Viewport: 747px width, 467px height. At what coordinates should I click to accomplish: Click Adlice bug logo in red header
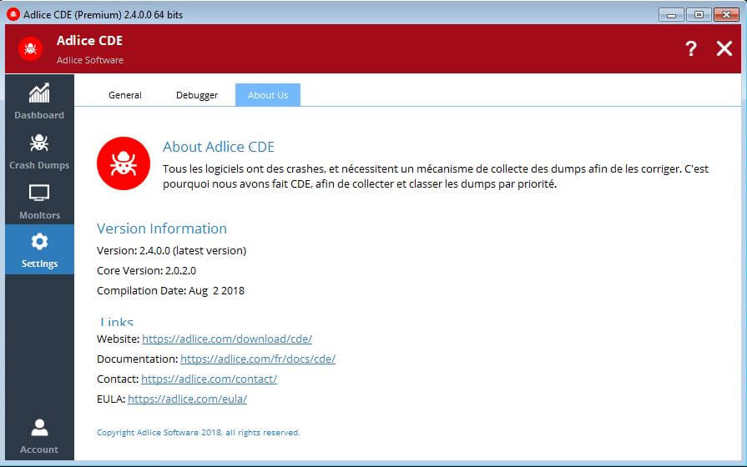tap(31, 49)
